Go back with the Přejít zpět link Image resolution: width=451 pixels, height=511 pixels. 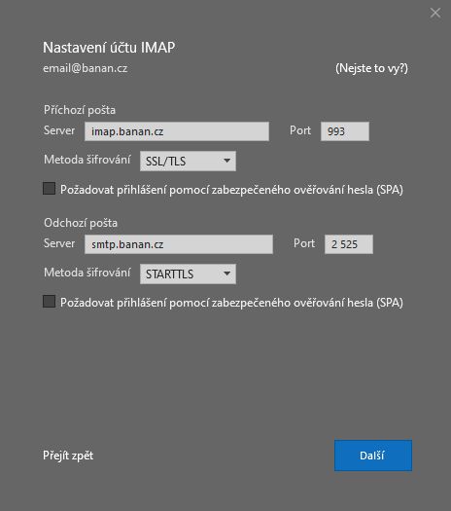pyautogui.click(x=68, y=456)
